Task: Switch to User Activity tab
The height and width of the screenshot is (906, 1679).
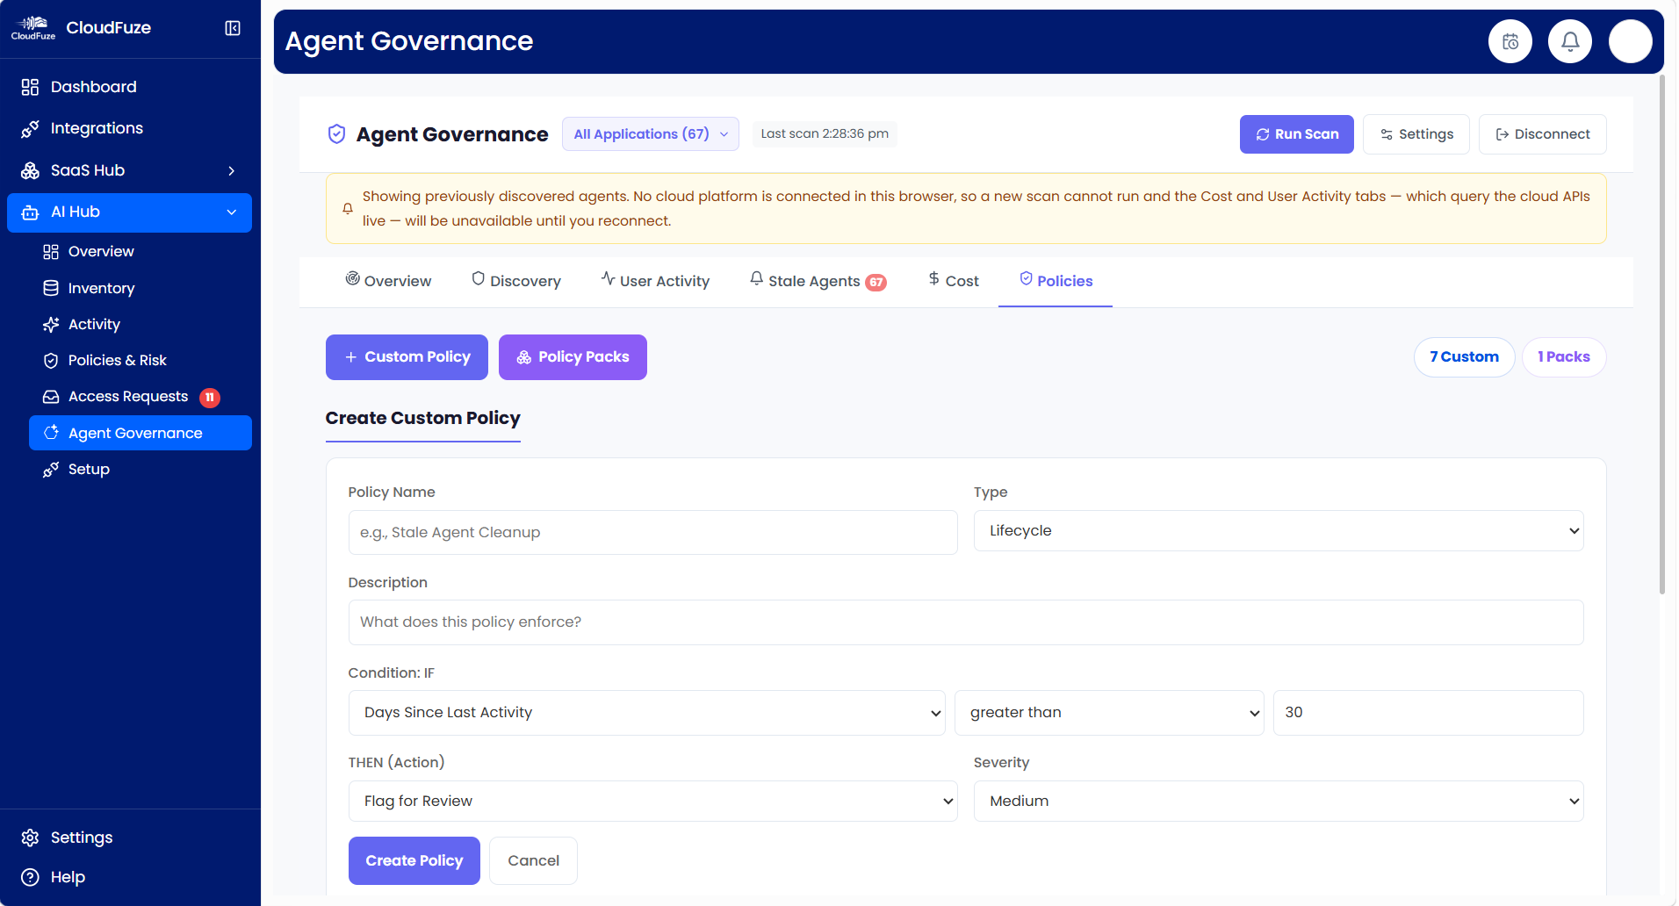Action: coord(655,281)
